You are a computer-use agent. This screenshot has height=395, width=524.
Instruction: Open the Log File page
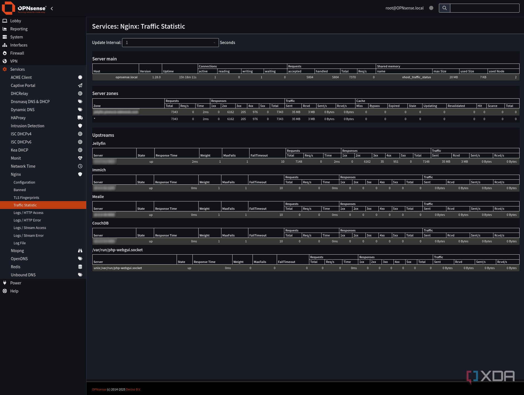coord(43,243)
